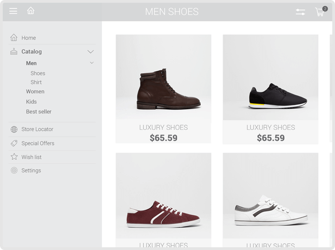Select Shoes under Men
The width and height of the screenshot is (335, 250).
38,74
